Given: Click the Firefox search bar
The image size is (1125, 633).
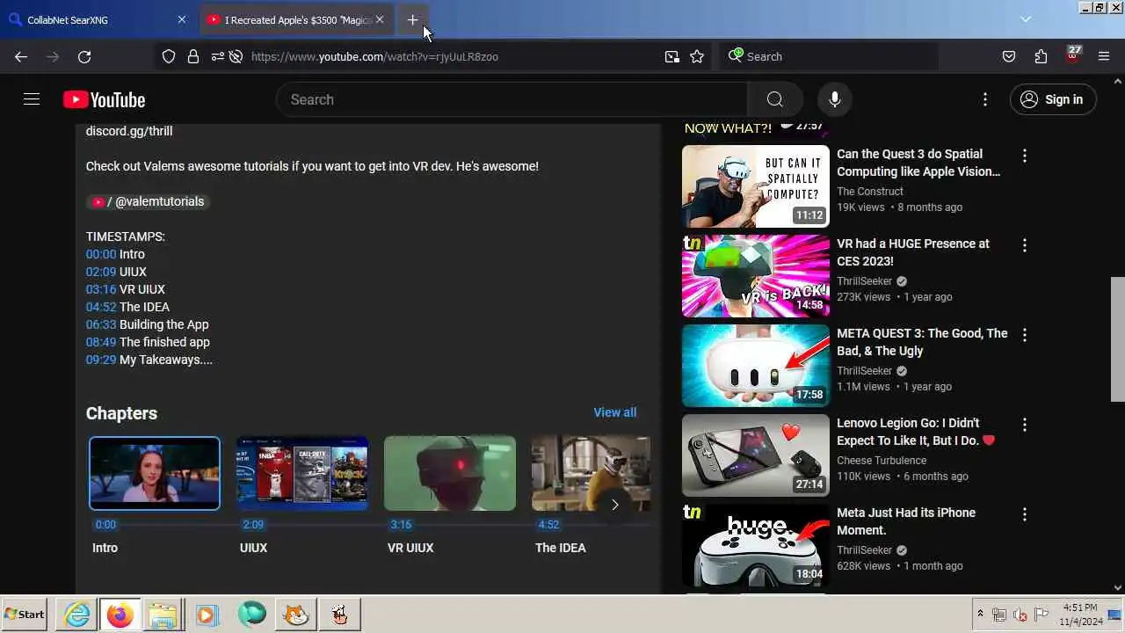Looking at the screenshot, I should click(x=830, y=56).
